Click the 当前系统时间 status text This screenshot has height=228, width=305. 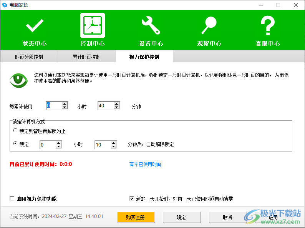[56, 216]
